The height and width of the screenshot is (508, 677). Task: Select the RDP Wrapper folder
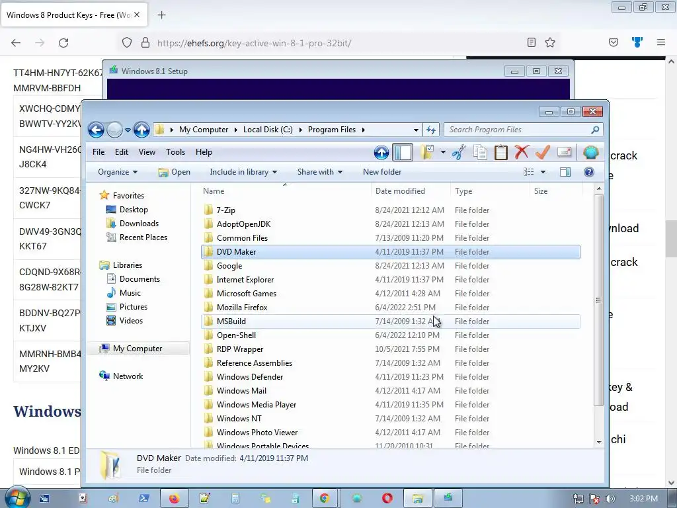pos(390,349)
